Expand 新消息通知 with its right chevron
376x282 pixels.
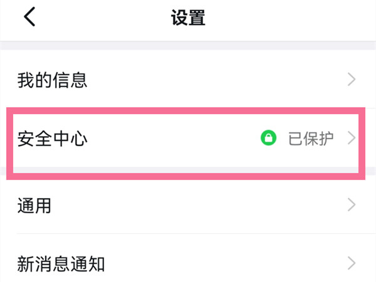(352, 263)
